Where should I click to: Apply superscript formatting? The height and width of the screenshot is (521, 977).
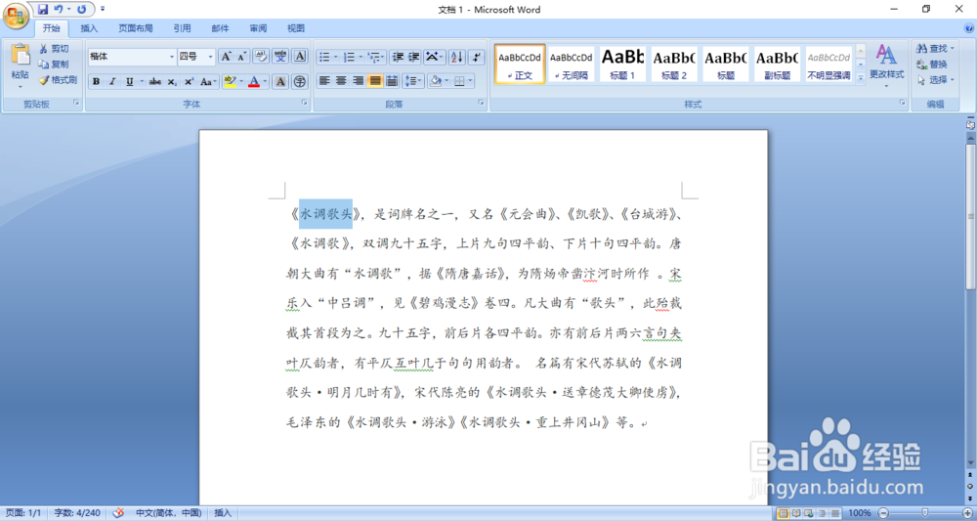pyautogui.click(x=189, y=82)
